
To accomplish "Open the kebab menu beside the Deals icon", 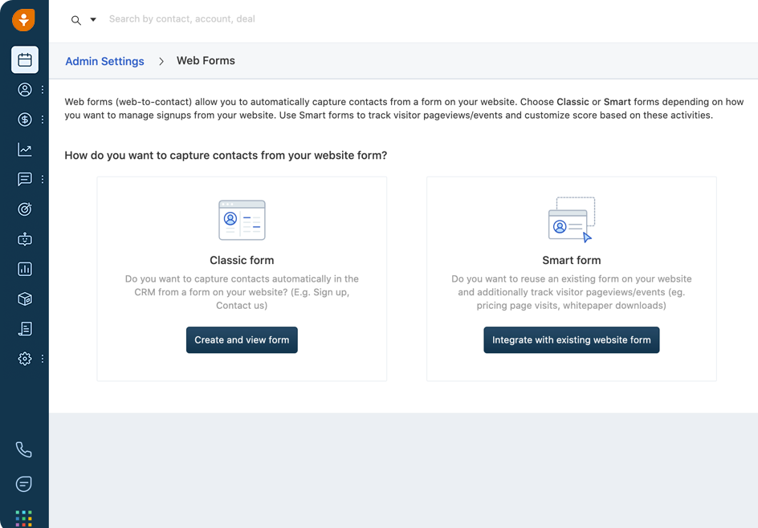I will pyautogui.click(x=42, y=119).
